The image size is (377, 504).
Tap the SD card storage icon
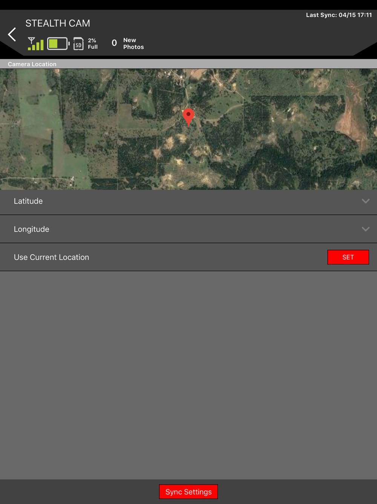78,43
